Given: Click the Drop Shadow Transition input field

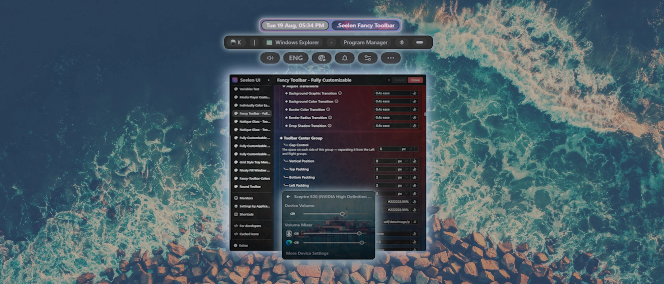Looking at the screenshot, I should (x=392, y=126).
